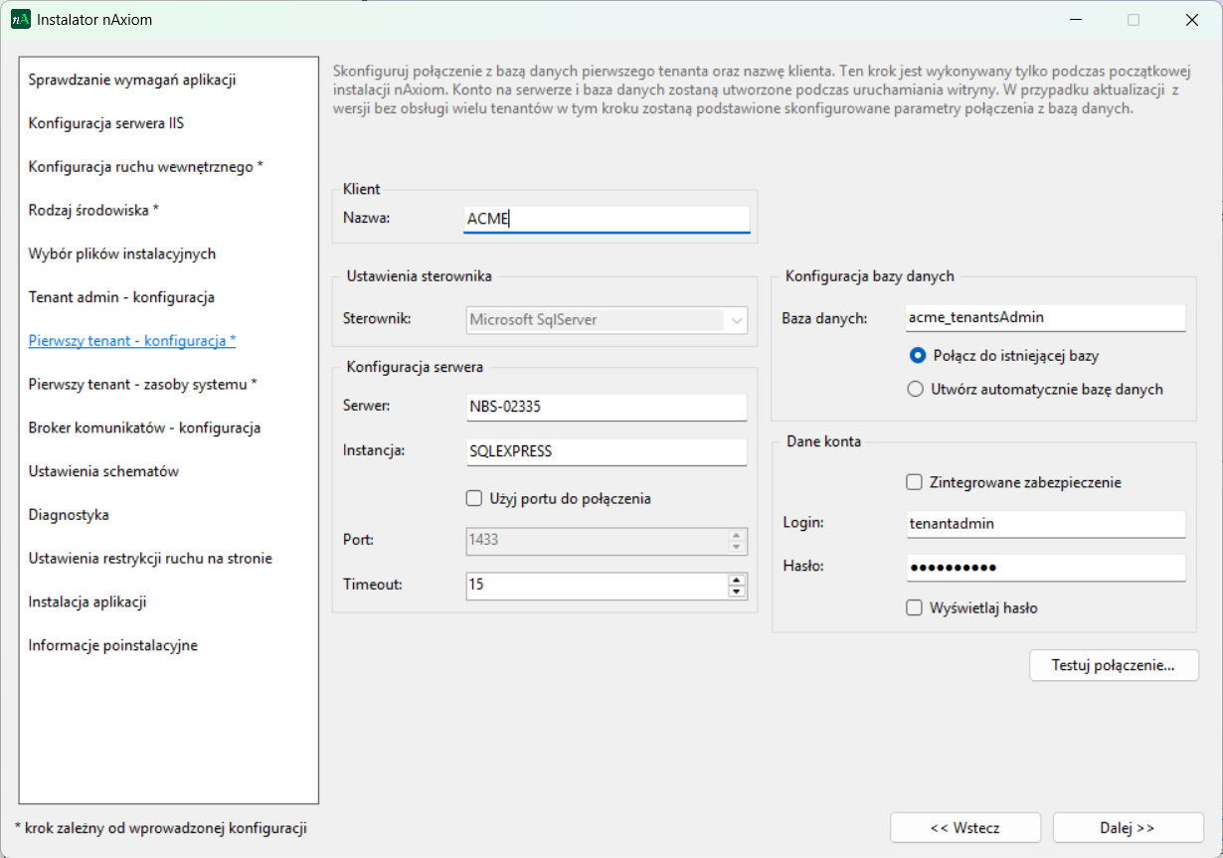The width and height of the screenshot is (1223, 858).
Task: Select 'Połącz do istniejącej bazy' radio option
Action: [917, 355]
